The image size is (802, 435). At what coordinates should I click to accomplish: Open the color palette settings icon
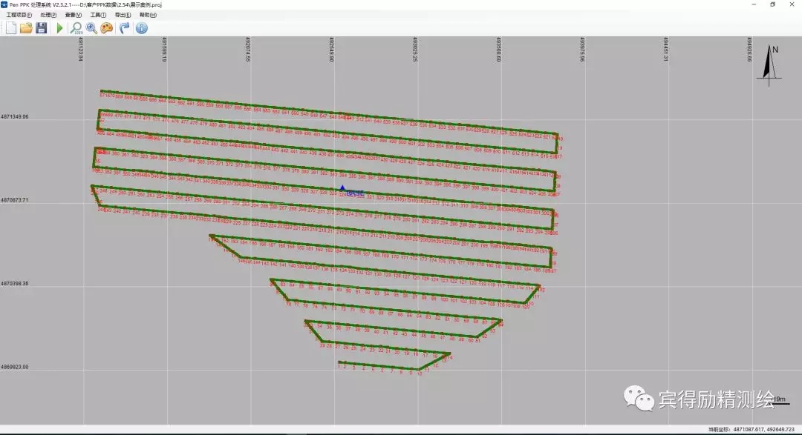click(107, 28)
